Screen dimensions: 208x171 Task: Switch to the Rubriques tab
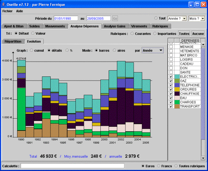coord(160,26)
